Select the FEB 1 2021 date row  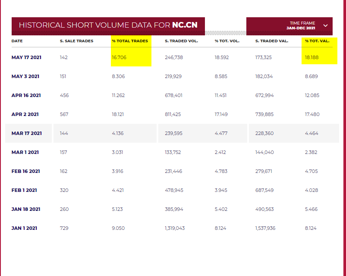coord(24,190)
